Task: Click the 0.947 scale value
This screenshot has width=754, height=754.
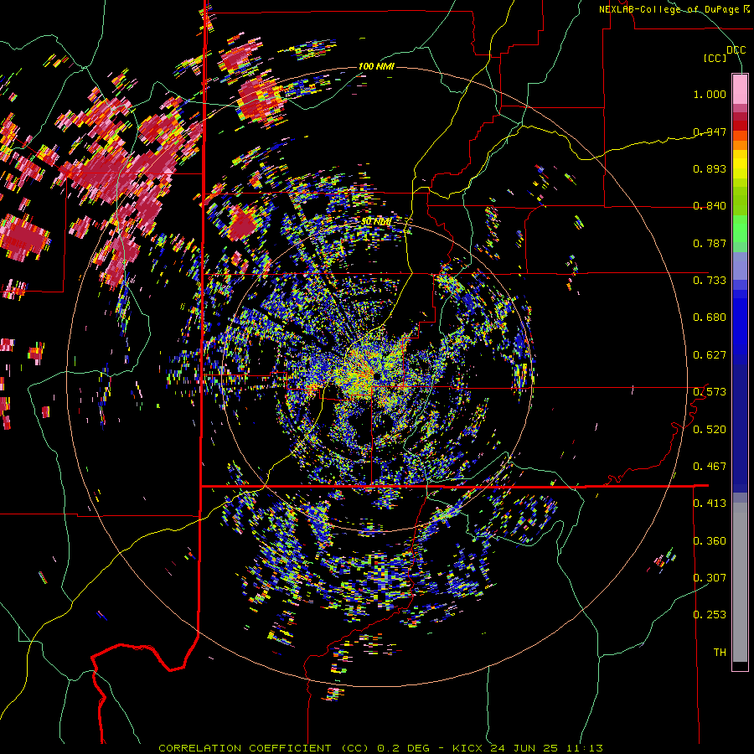Action: (710, 132)
